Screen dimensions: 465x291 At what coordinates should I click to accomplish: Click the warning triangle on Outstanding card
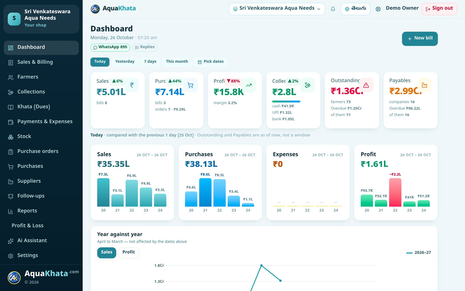pyautogui.click(x=366, y=85)
